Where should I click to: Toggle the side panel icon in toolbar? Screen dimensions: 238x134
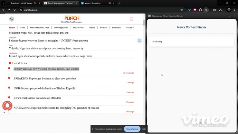coord(206,10)
